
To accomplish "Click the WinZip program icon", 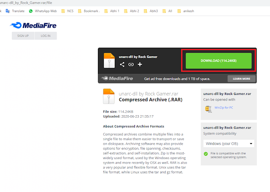I will [x=208, y=109].
